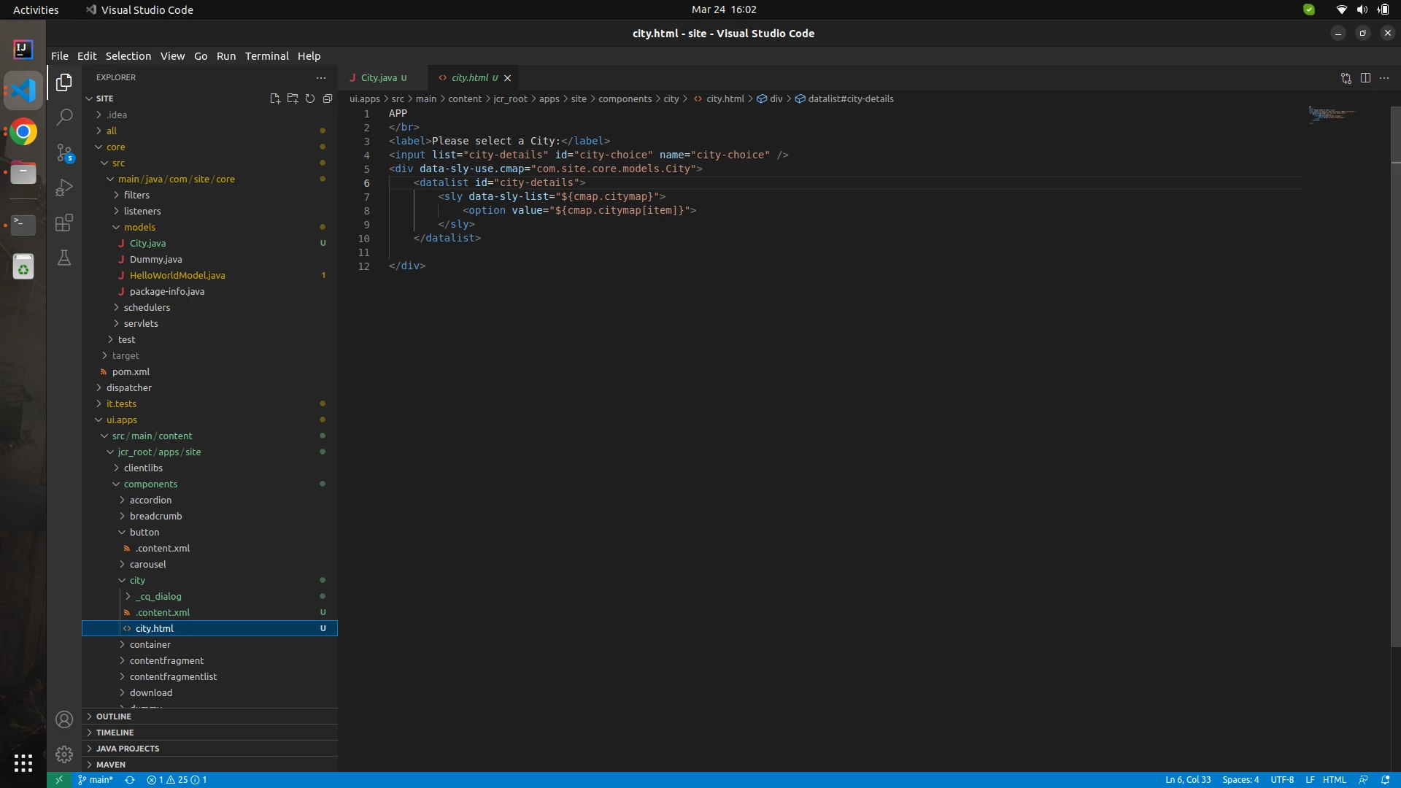This screenshot has width=1401, height=788.
Task: Click the HTML language mode indicator
Action: point(1334,780)
